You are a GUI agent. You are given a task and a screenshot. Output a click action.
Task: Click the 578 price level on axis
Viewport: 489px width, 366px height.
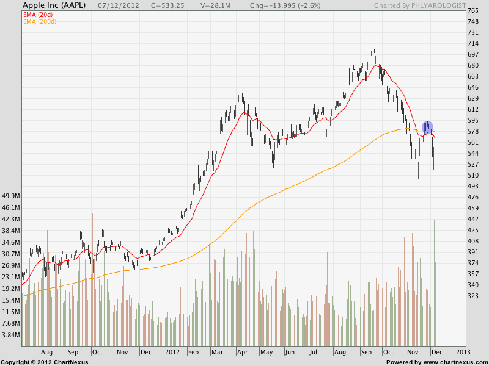473,131
